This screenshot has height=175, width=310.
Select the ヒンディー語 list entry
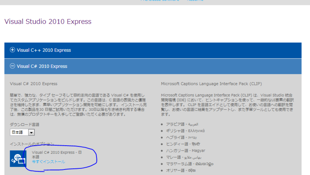point(183,144)
